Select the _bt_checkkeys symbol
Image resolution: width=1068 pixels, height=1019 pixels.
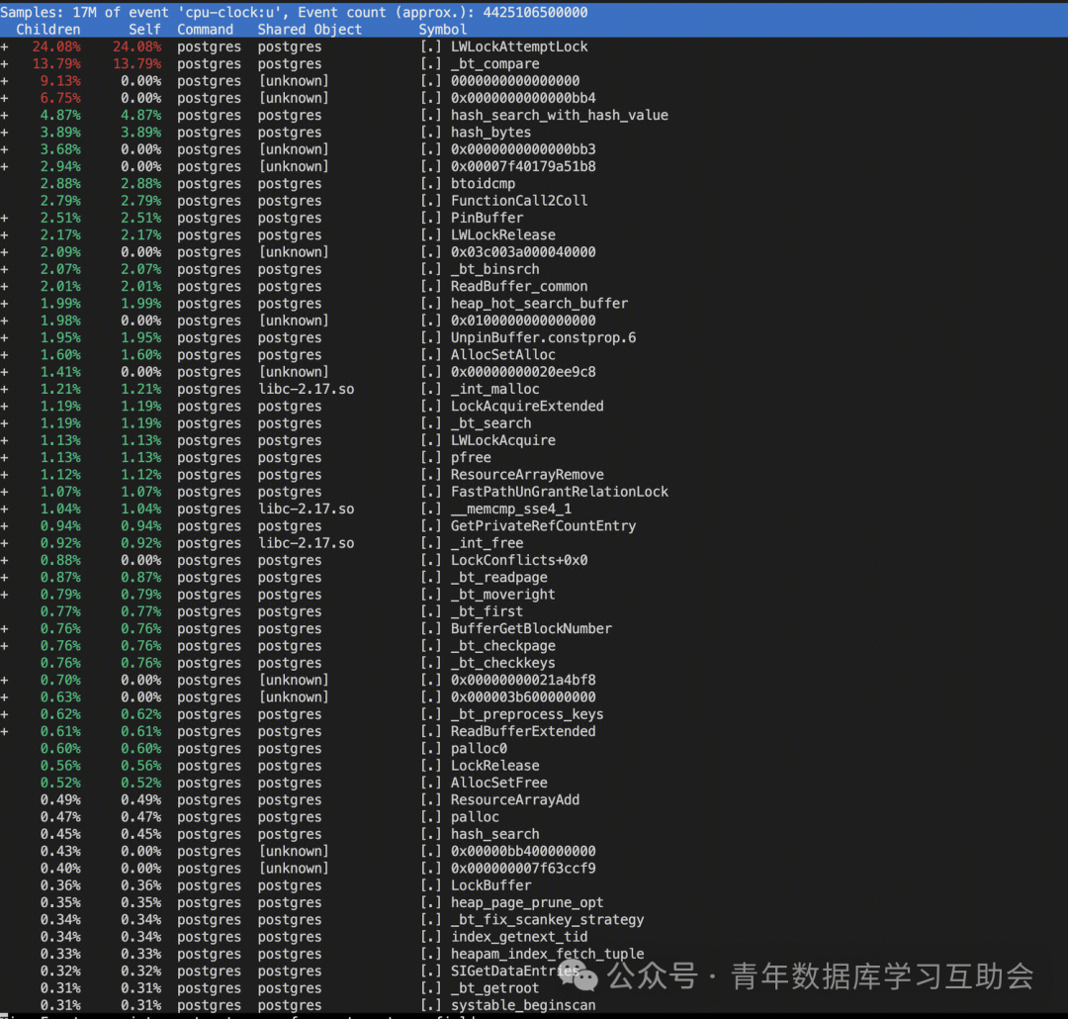[x=503, y=663]
